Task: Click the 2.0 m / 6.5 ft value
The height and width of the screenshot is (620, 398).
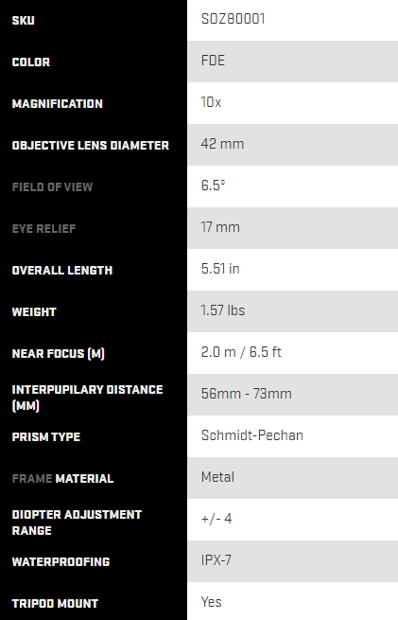Action: coord(241,352)
